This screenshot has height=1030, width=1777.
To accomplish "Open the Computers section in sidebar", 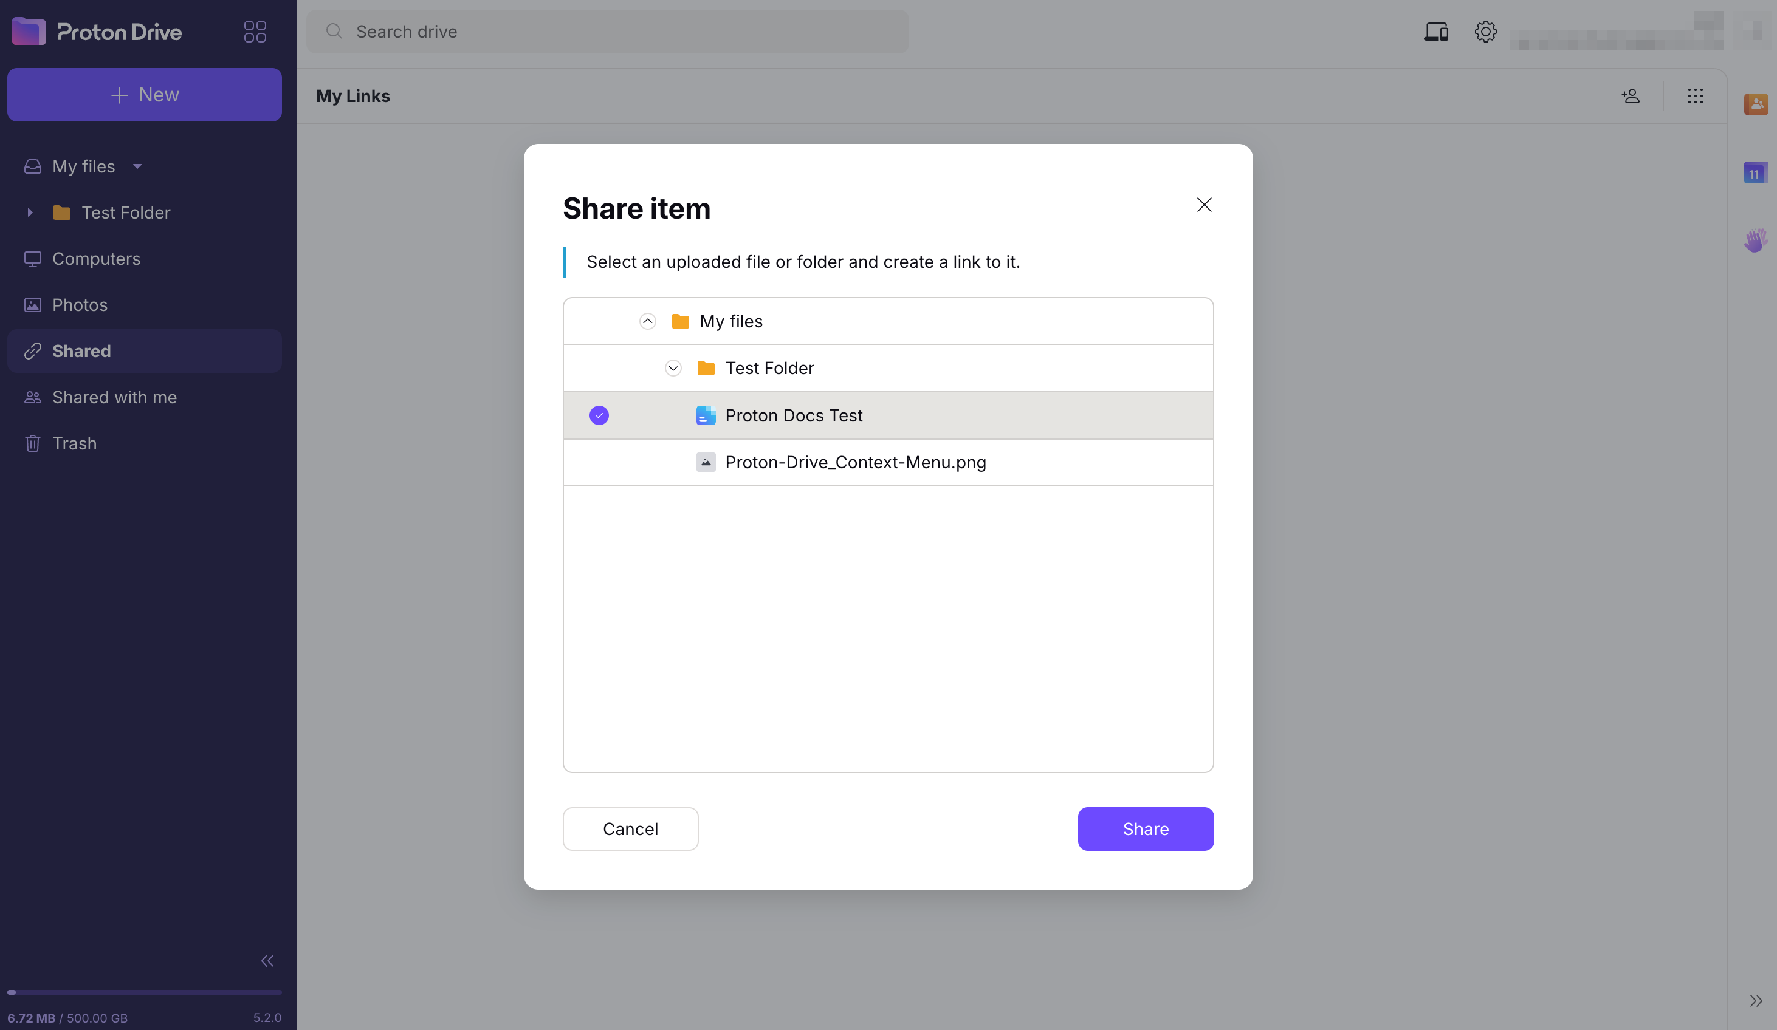I will [x=96, y=259].
